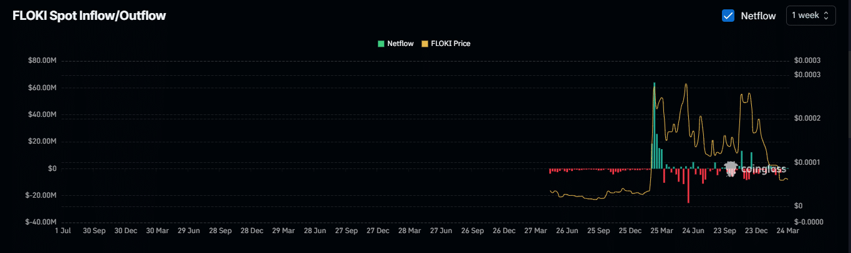851x253 pixels.
Task: Hide FLOKI Price series via its legend label
Action: (450, 44)
